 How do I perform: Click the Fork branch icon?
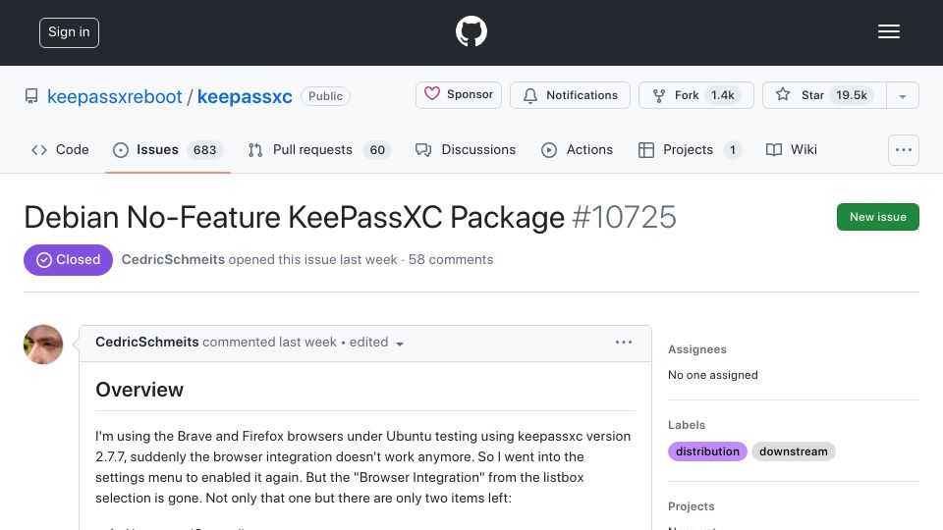(658, 95)
